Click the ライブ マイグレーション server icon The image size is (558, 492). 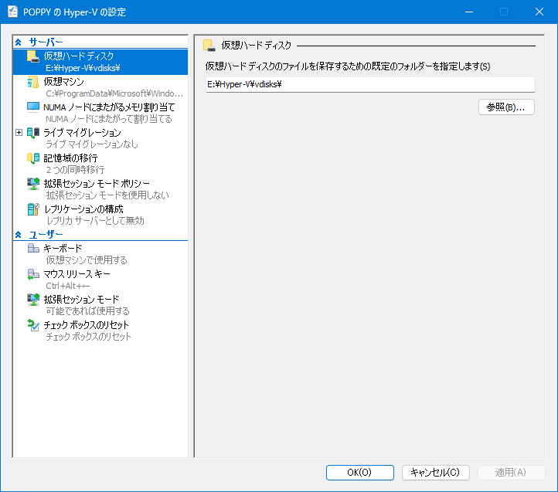(33, 133)
